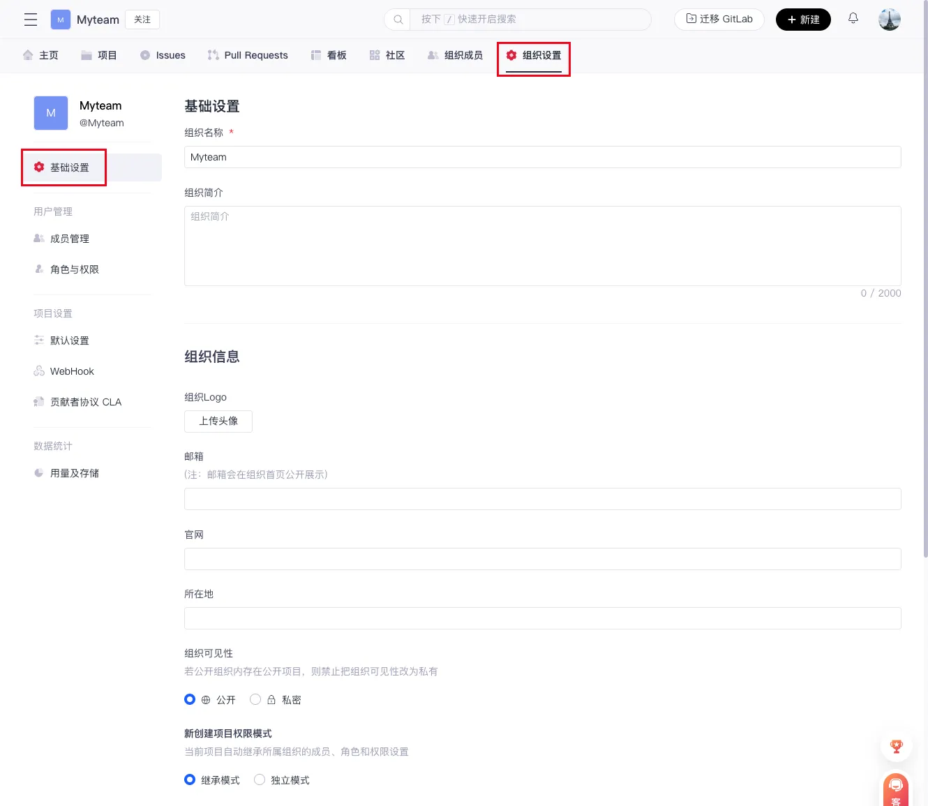Click the small Myteam header avatar
The image size is (928, 806).
pos(61,20)
